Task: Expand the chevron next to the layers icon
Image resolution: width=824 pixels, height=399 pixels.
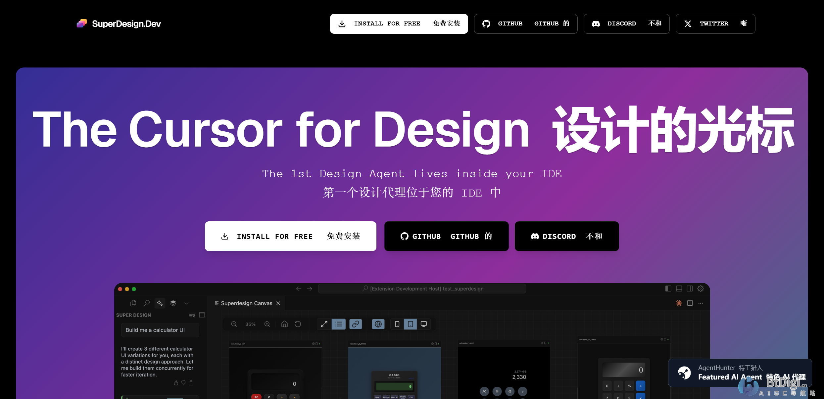Action: tap(186, 303)
